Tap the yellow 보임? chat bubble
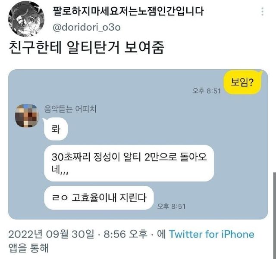 (242, 82)
